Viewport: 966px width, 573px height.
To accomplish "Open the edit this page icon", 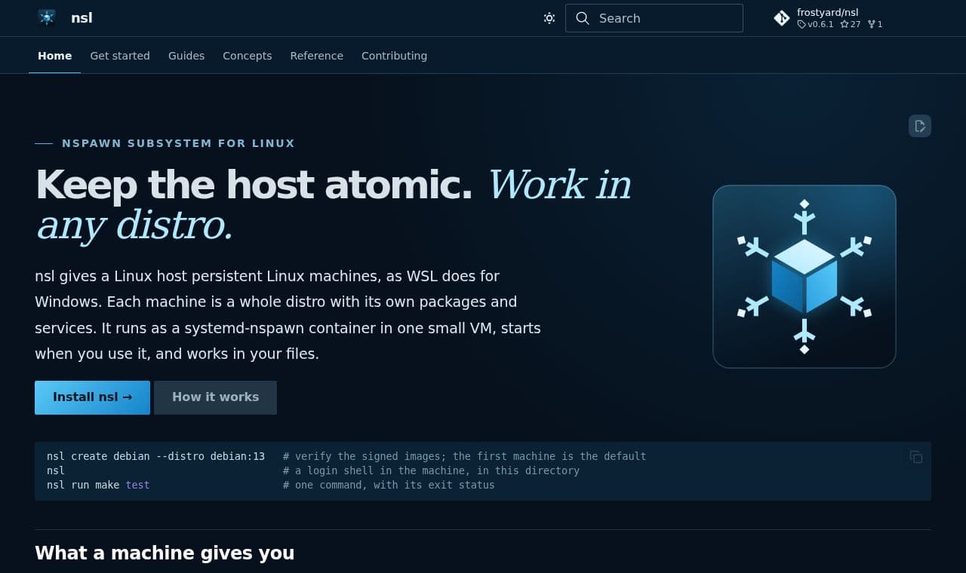I will (x=920, y=126).
